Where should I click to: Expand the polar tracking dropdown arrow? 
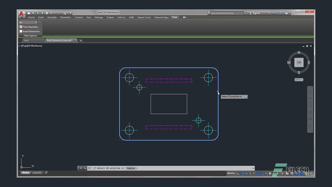click(x=254, y=173)
